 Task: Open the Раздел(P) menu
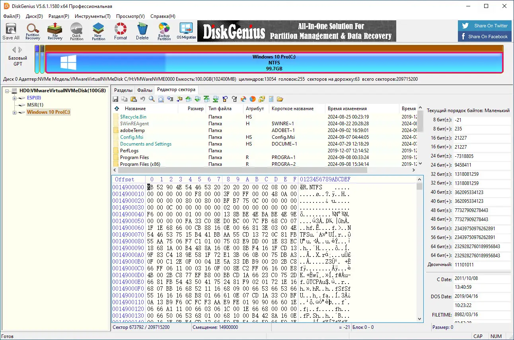click(x=59, y=16)
